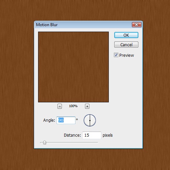170x170 pixels.
Task: Cancel the Motion Blur filter
Action: (x=126, y=45)
